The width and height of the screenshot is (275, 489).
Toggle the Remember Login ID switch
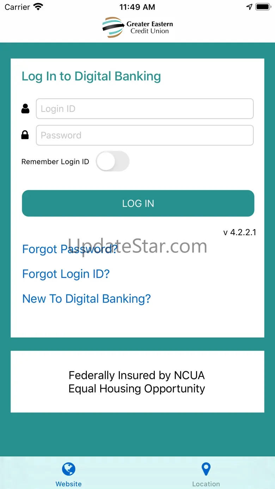tap(113, 161)
